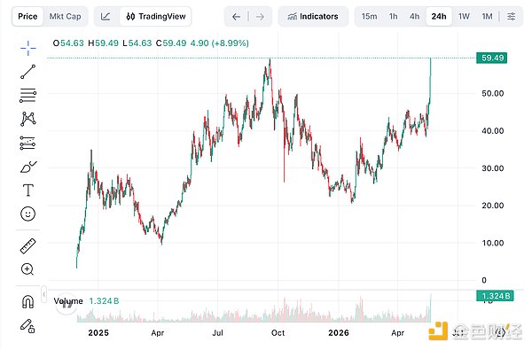Click the 2026 time axis label
The image size is (532, 350).
pos(339,332)
